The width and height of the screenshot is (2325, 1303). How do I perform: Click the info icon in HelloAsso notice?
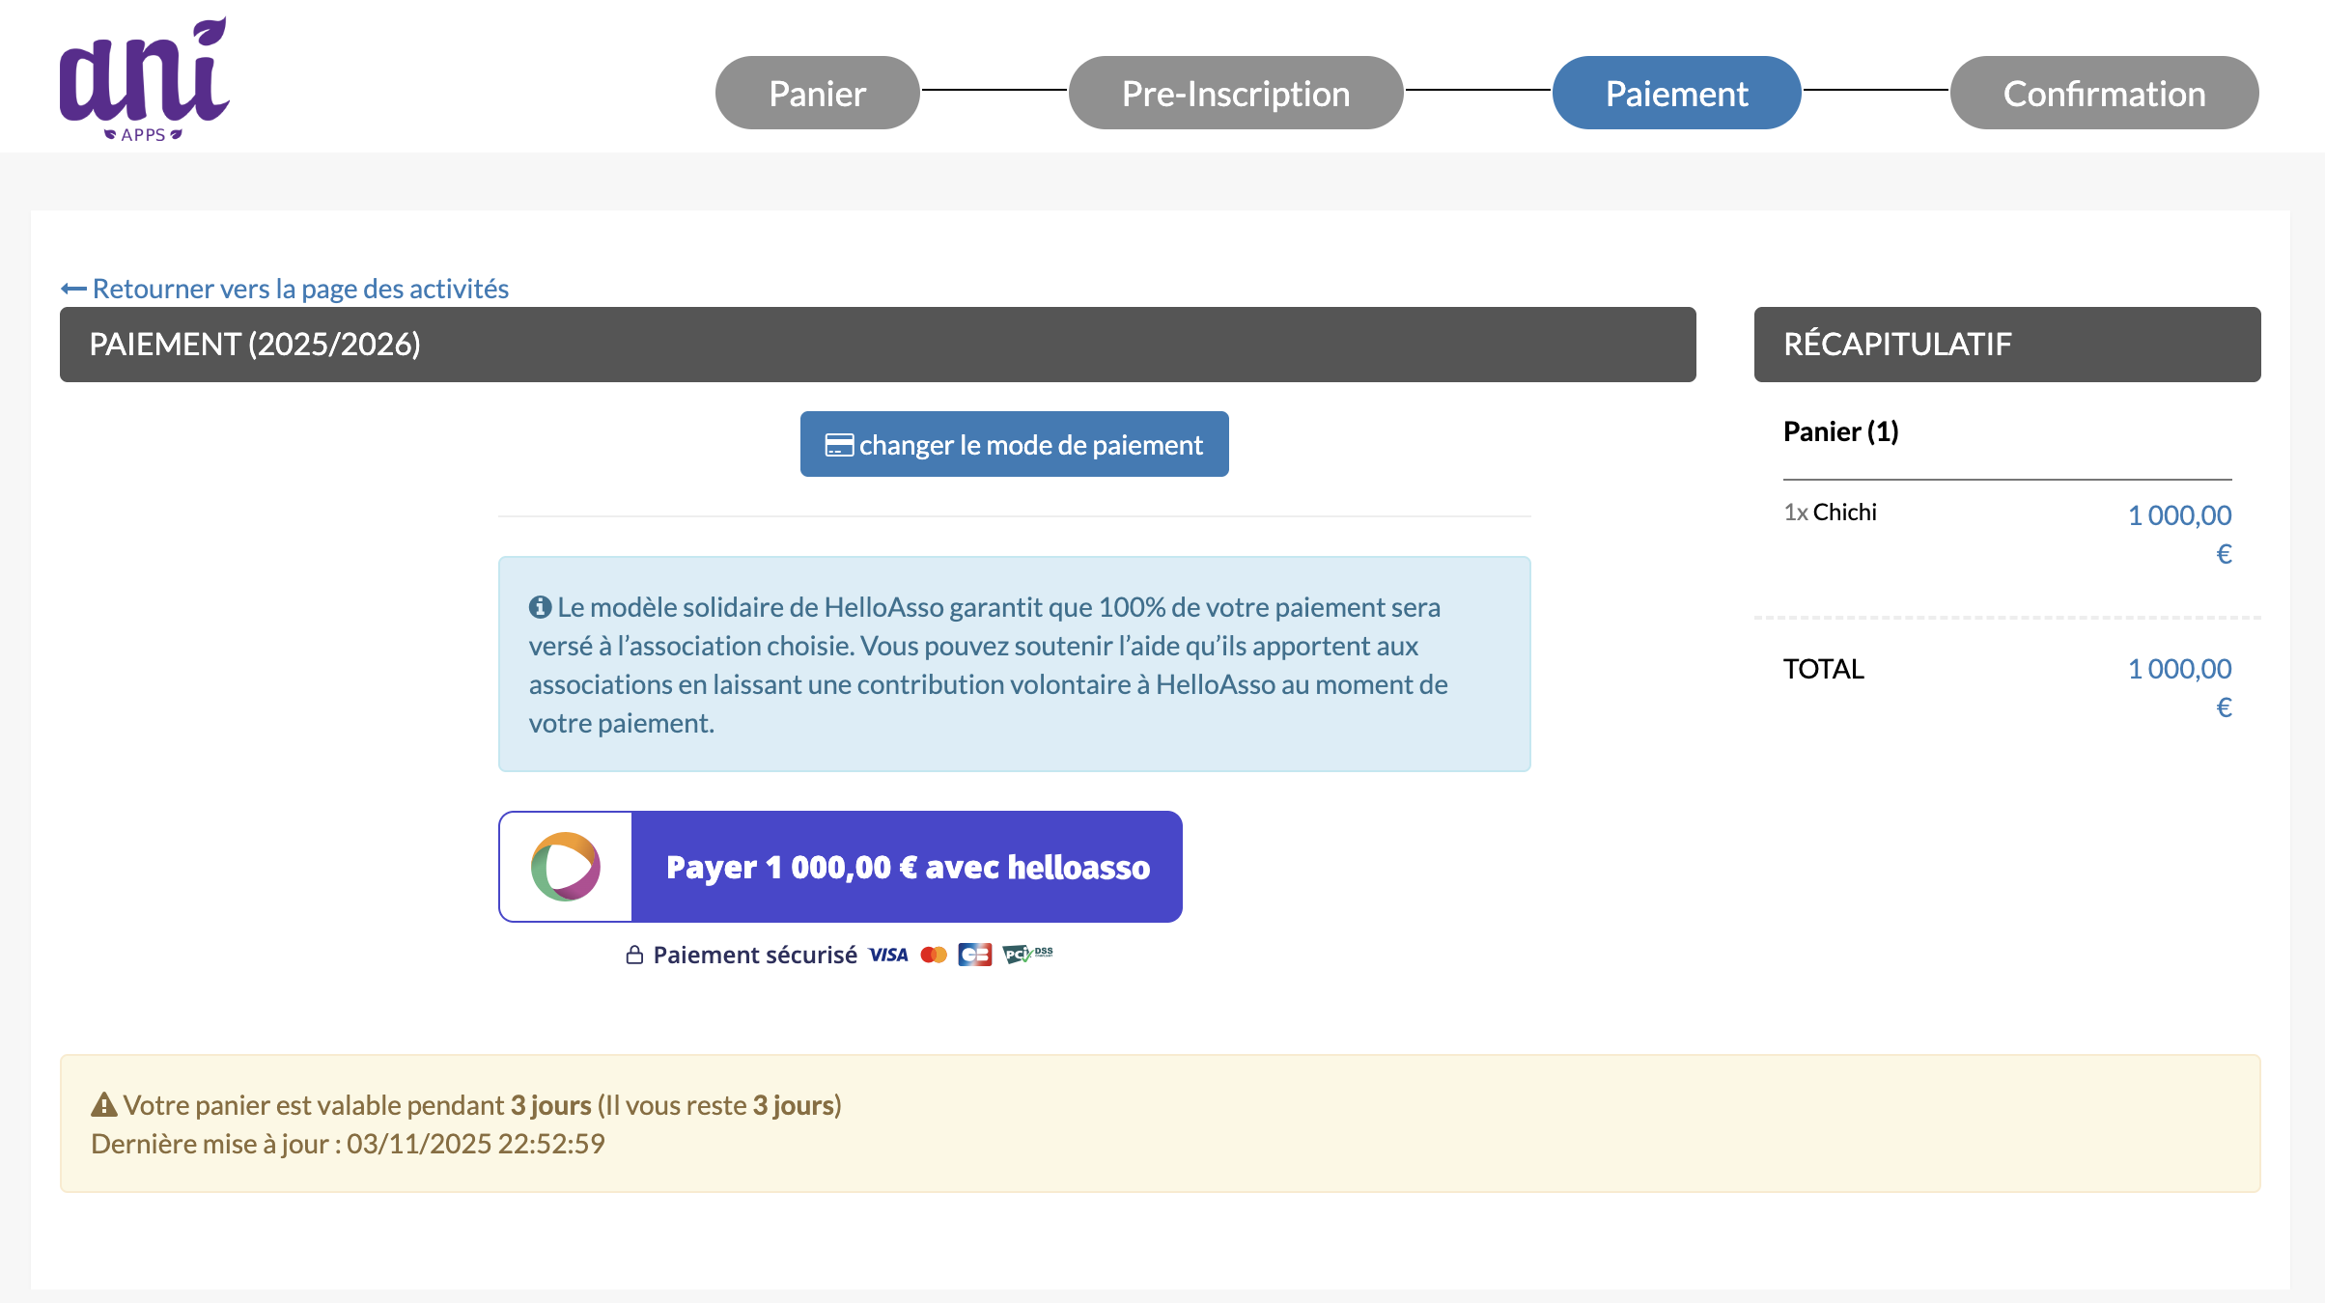pos(540,607)
